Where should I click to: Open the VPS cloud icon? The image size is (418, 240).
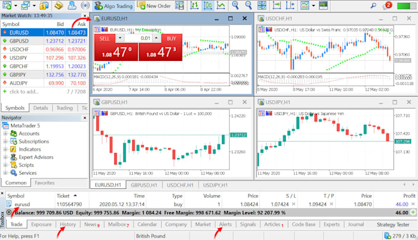72,6
